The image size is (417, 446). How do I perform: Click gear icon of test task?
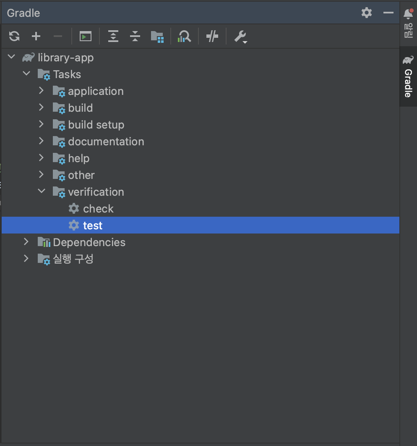(x=74, y=225)
